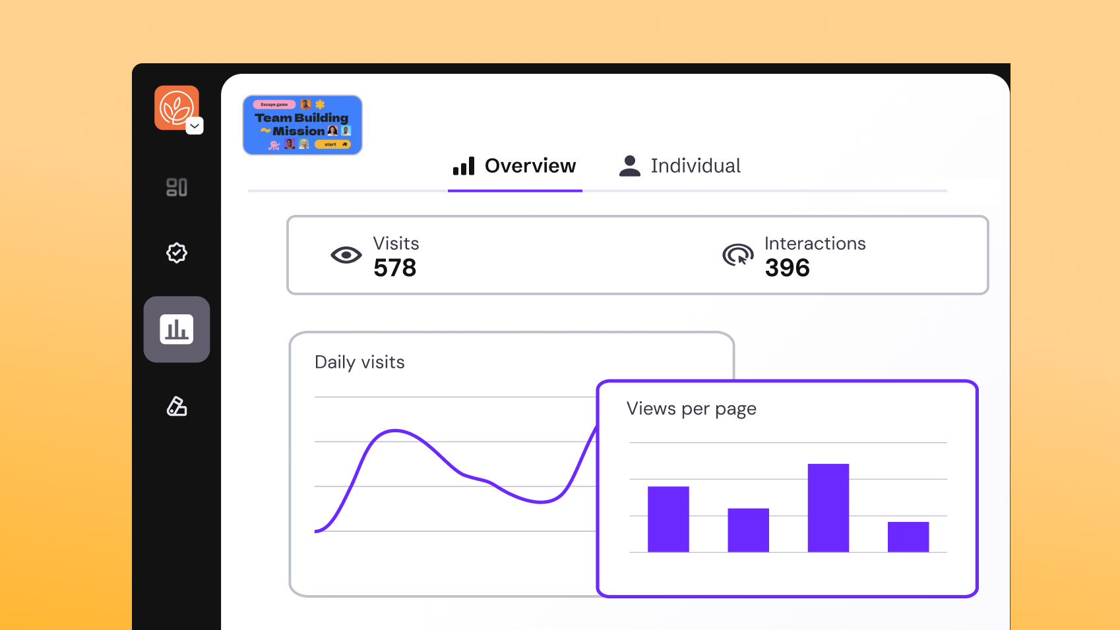Viewport: 1120px width, 630px height.
Task: Click the Visits count 578
Action: pos(395,268)
